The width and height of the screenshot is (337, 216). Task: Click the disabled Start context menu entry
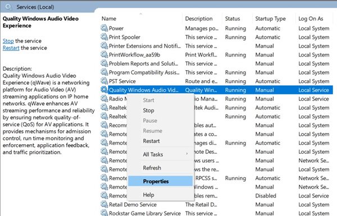coord(160,100)
